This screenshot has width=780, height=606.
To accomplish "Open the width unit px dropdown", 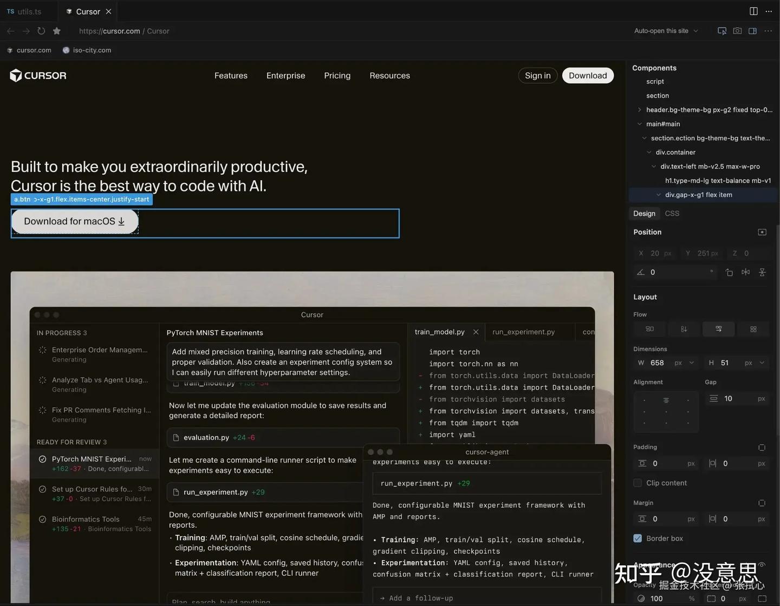I will [x=684, y=363].
